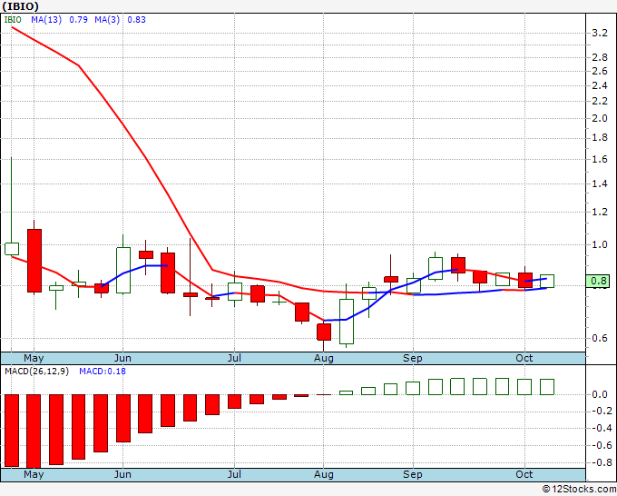The height and width of the screenshot is (496, 617).
Task: Click the MA(3) value 0.83
Action: pos(136,20)
